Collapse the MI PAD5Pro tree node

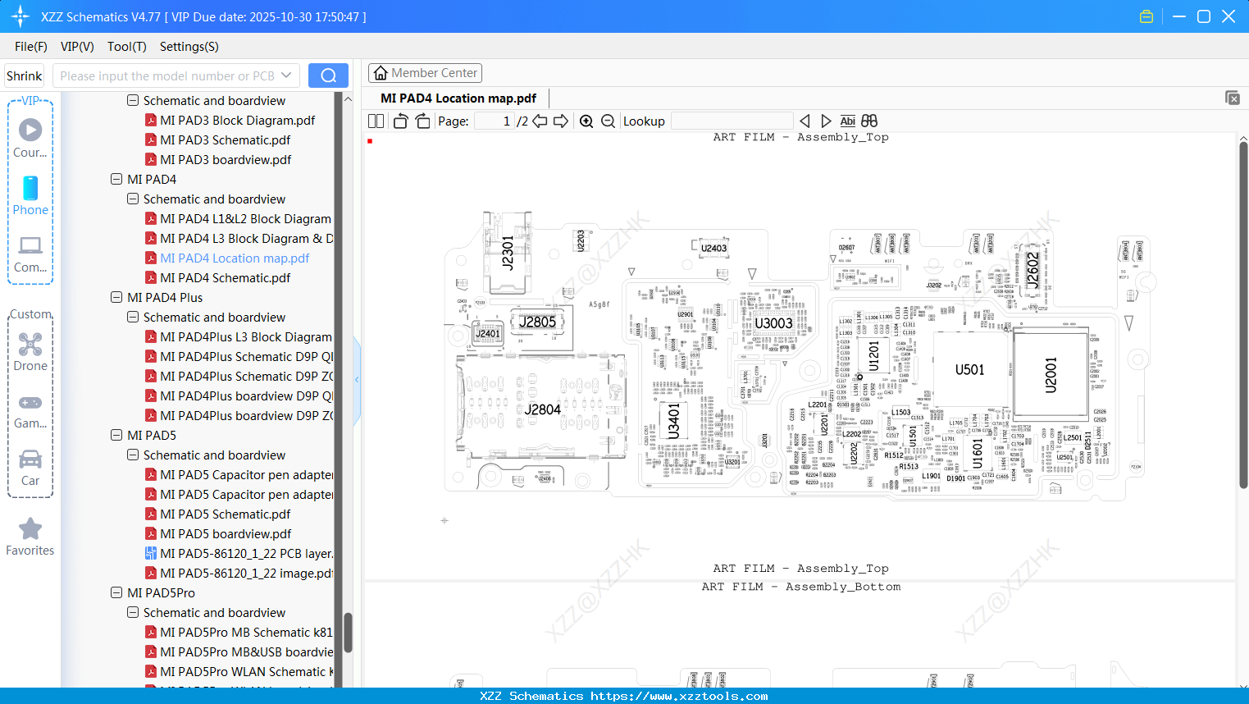tap(116, 592)
